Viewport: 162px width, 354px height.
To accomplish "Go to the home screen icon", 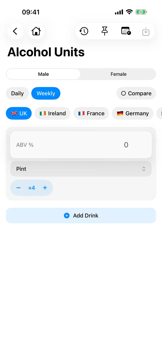I will (x=36, y=31).
